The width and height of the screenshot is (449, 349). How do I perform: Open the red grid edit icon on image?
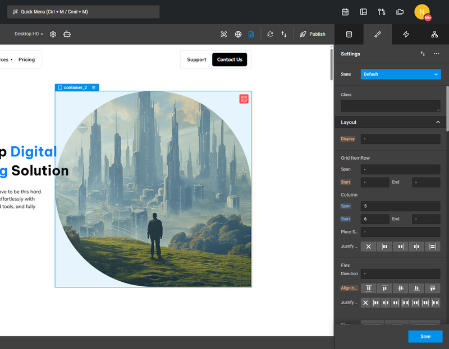point(244,99)
